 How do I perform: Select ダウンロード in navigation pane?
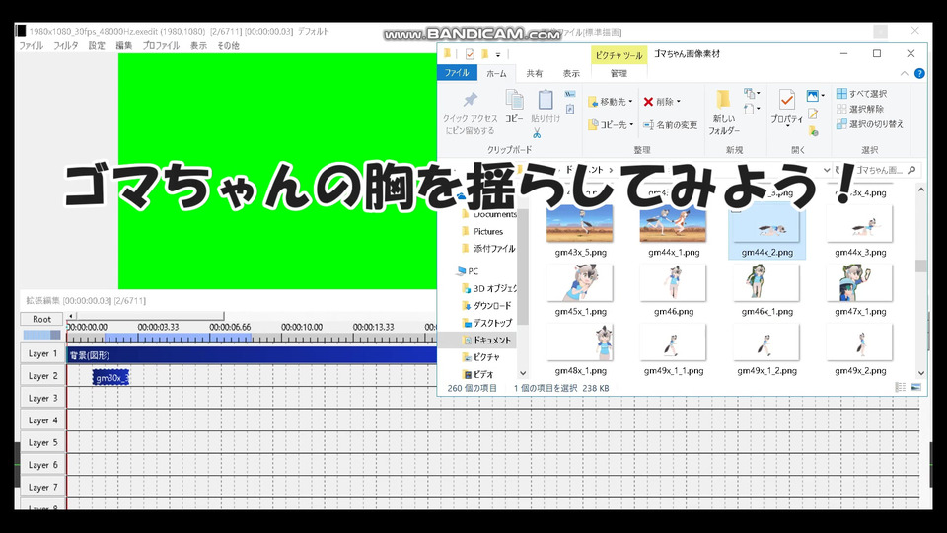pos(487,306)
